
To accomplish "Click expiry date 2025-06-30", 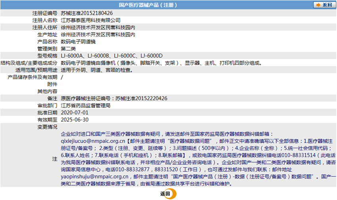I will [75, 120].
